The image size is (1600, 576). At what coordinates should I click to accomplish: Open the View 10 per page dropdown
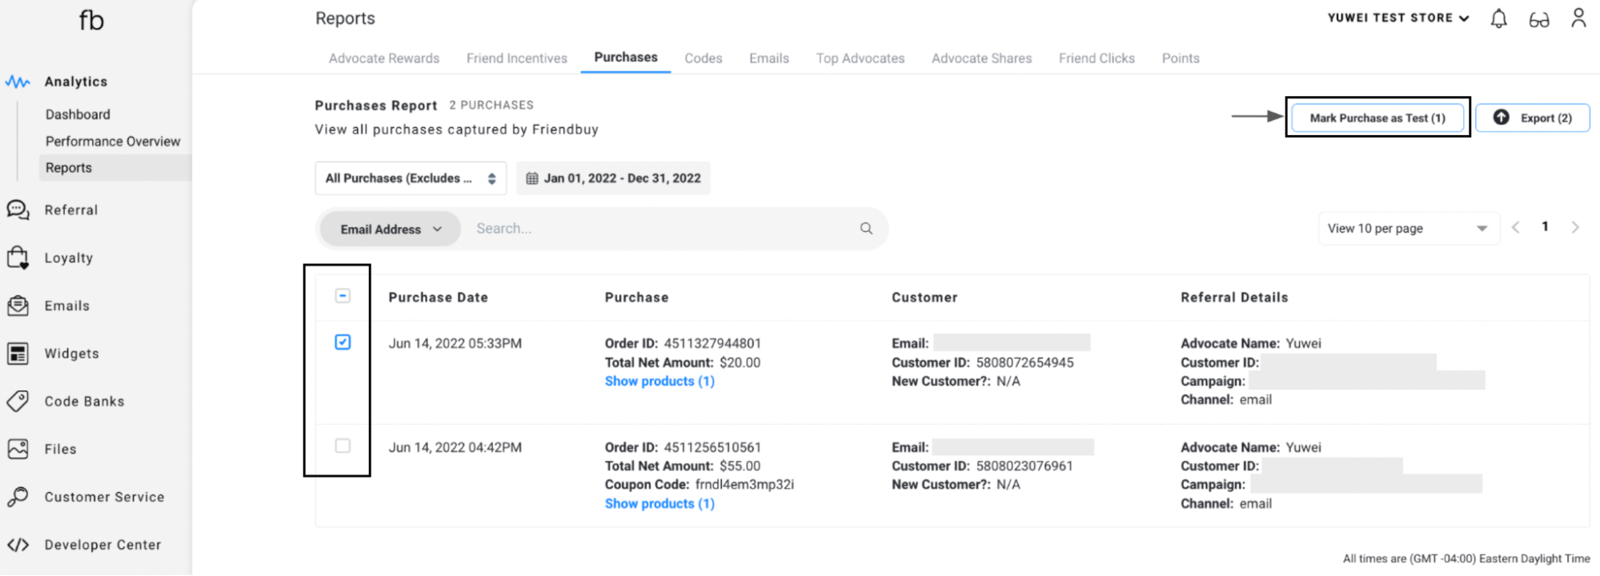coord(1408,229)
